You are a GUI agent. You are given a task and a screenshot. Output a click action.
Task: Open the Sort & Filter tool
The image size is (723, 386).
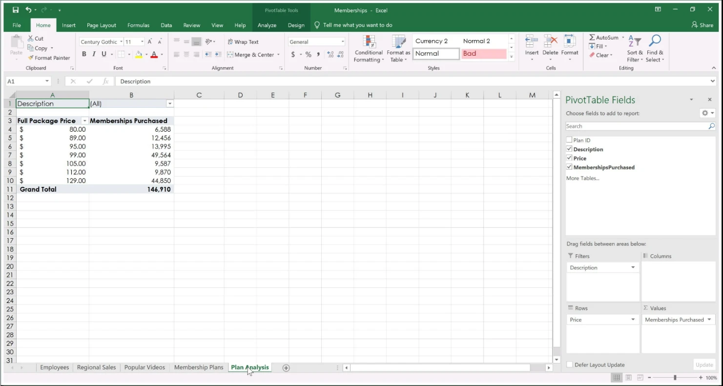click(635, 42)
